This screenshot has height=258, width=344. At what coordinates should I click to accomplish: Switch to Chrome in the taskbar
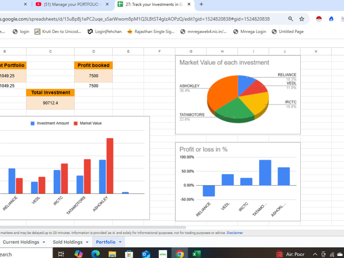click(180, 254)
